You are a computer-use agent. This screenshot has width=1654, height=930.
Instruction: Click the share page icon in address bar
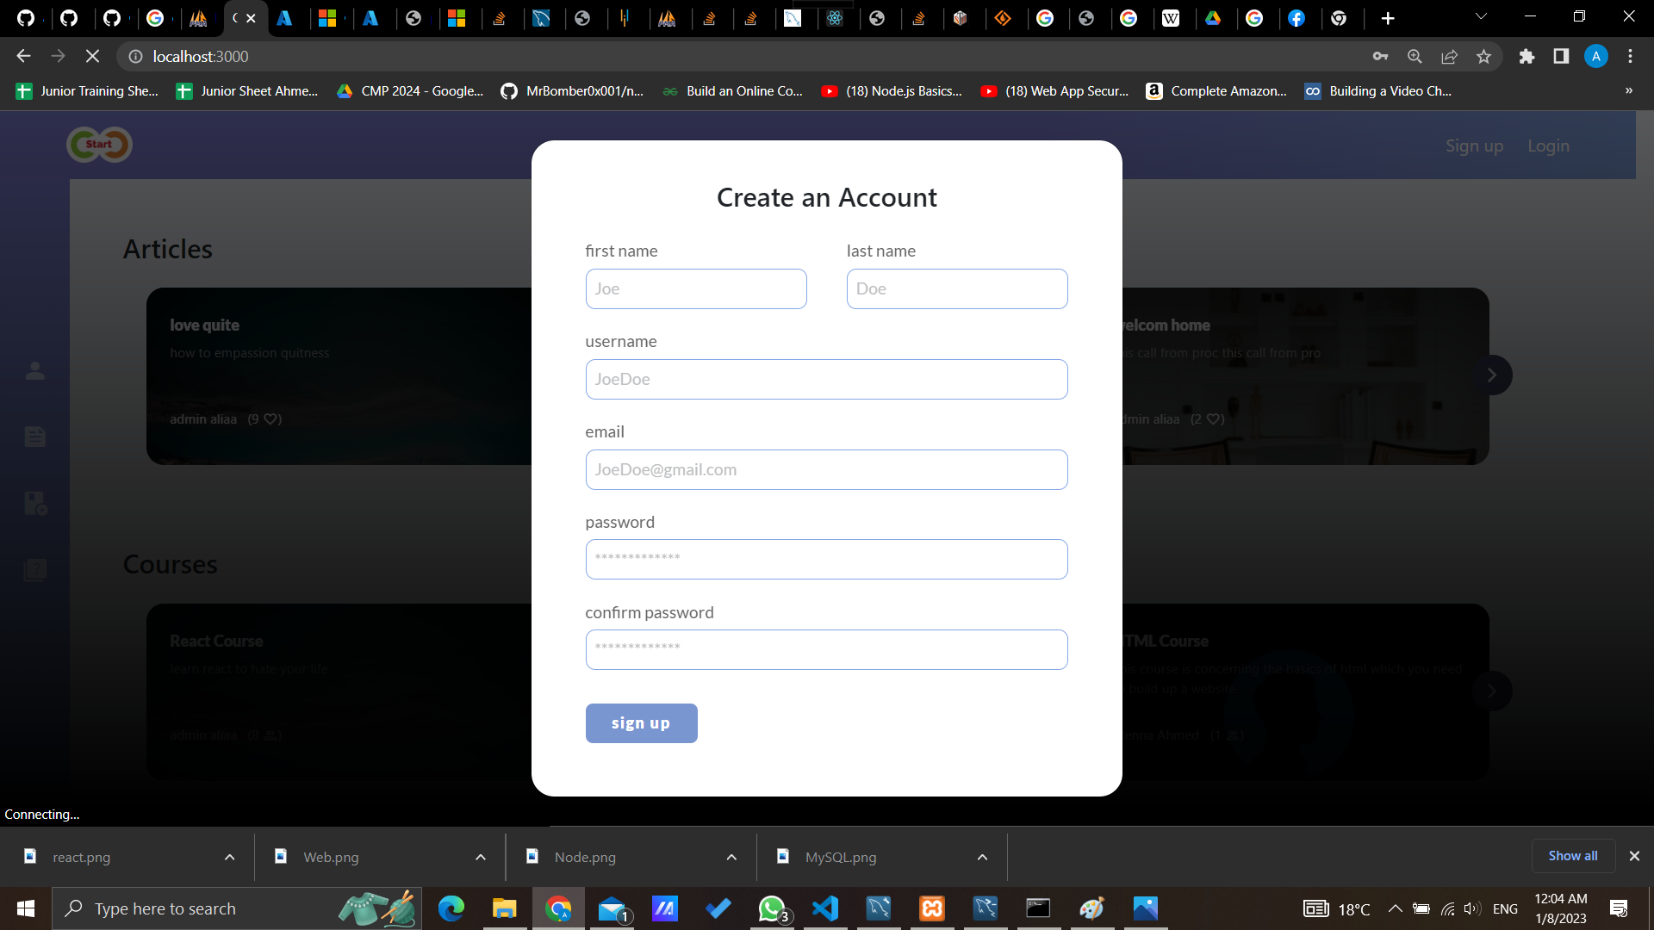pyautogui.click(x=1449, y=56)
